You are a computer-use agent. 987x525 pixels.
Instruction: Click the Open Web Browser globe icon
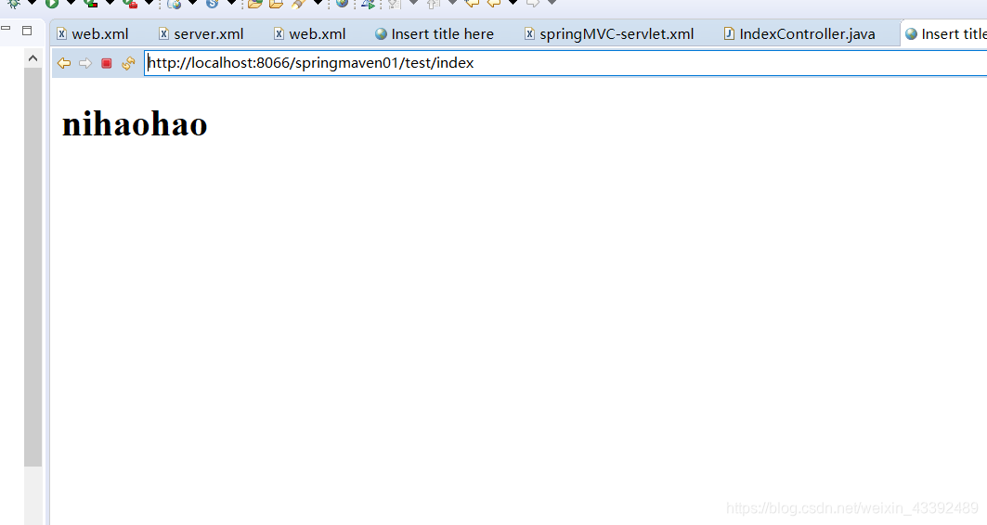pos(342,3)
